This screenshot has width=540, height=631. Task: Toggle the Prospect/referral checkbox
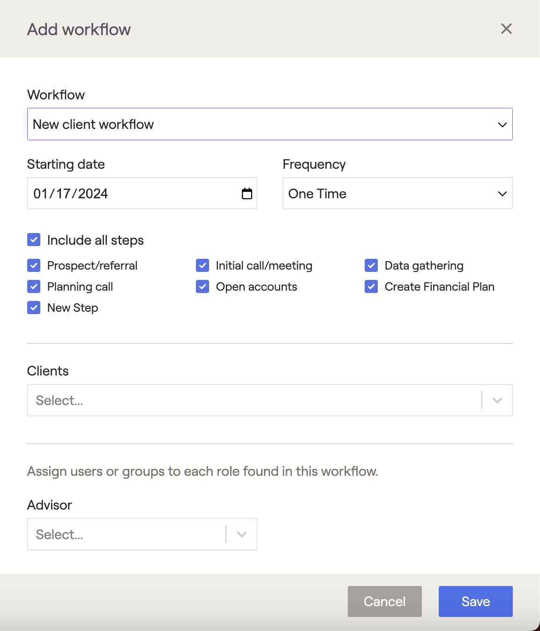click(34, 265)
